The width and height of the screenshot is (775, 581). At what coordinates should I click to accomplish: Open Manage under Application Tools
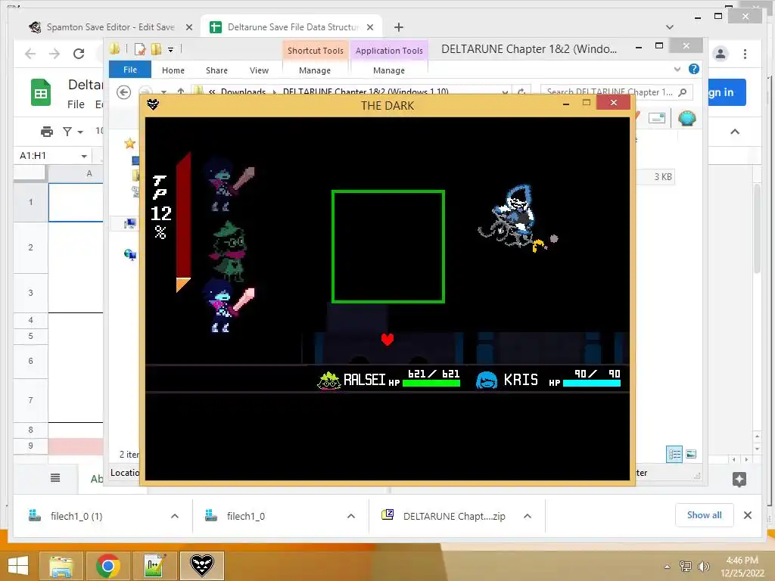(389, 70)
